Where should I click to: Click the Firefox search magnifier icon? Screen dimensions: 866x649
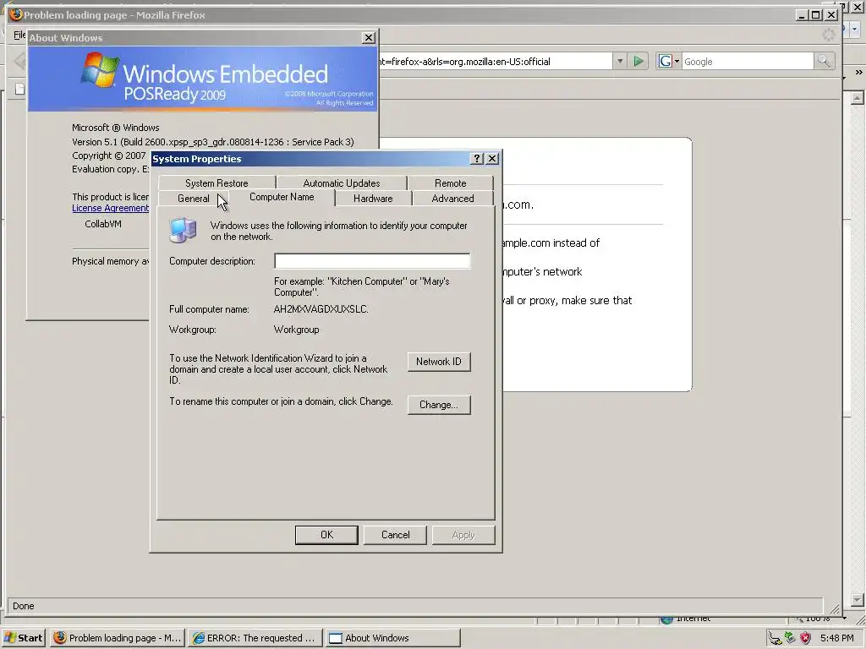point(824,61)
